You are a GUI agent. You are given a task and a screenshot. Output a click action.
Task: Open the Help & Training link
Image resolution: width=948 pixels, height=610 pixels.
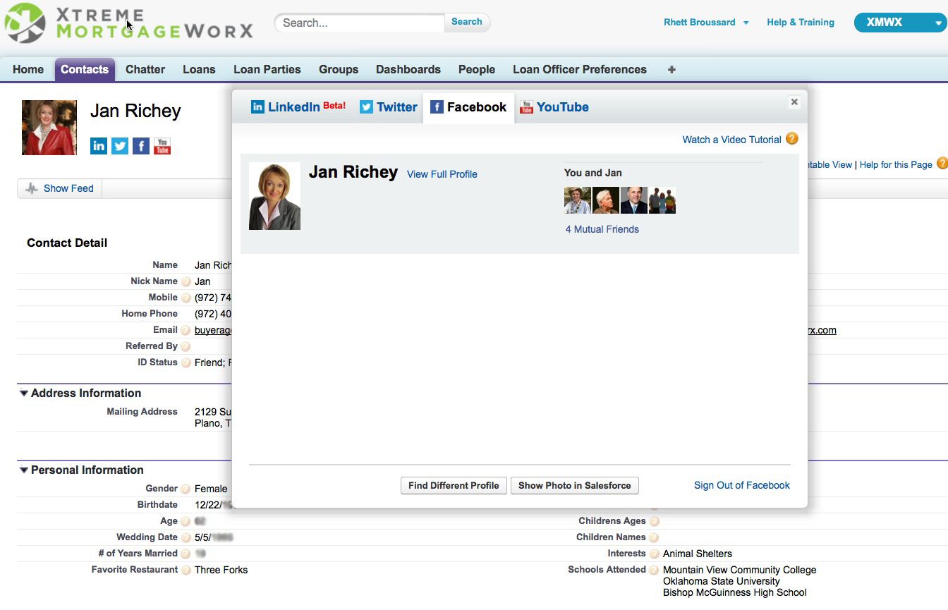coord(801,23)
